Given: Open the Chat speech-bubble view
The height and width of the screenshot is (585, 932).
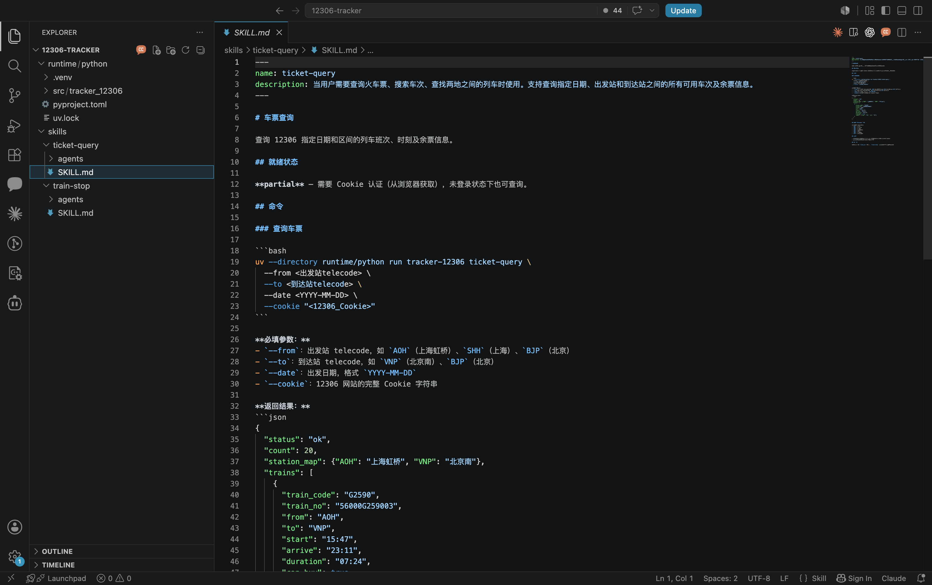Looking at the screenshot, I should point(15,184).
